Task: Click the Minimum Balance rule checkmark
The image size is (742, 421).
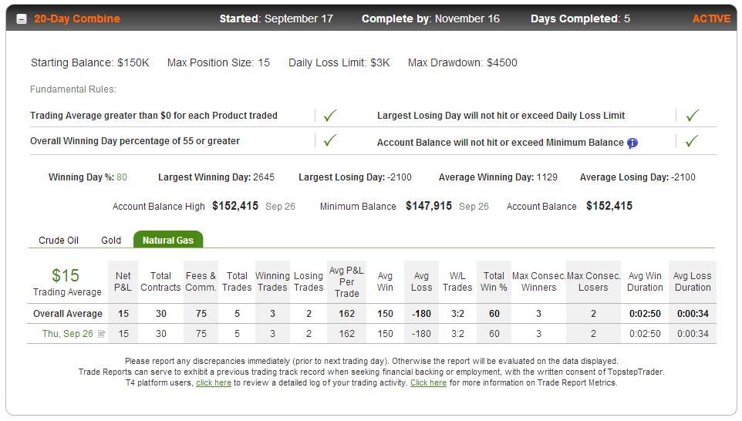Action: [x=692, y=141]
